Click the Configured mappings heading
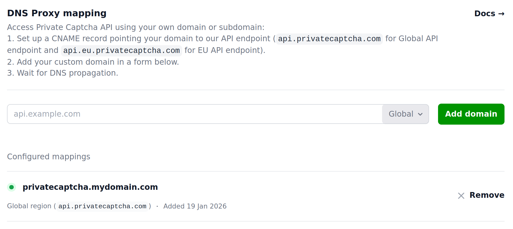Viewport: 513px width, 229px height. (49, 157)
